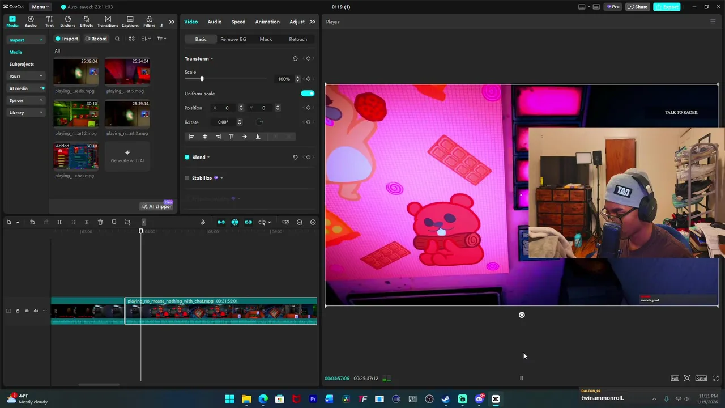Open the AI clipper button
725x408 pixels.
click(157, 206)
